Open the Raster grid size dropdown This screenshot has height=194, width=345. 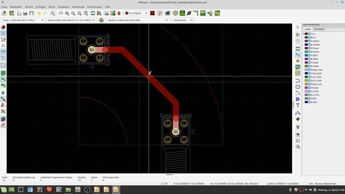(138, 20)
